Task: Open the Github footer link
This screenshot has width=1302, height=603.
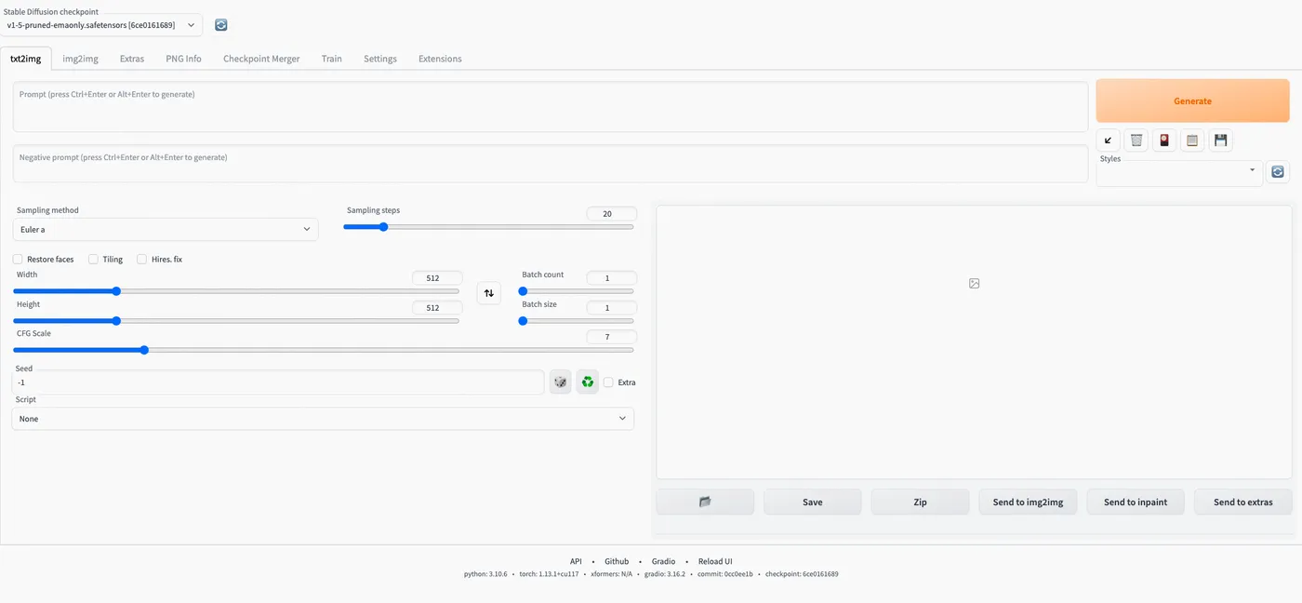Action: click(617, 561)
